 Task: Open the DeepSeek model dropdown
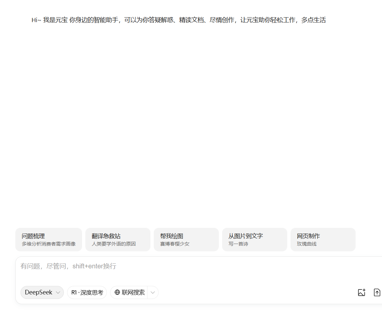point(42,292)
